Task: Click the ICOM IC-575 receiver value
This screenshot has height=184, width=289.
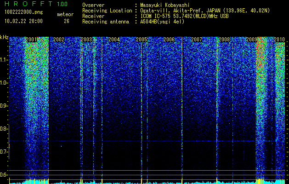Action: (x=184, y=16)
